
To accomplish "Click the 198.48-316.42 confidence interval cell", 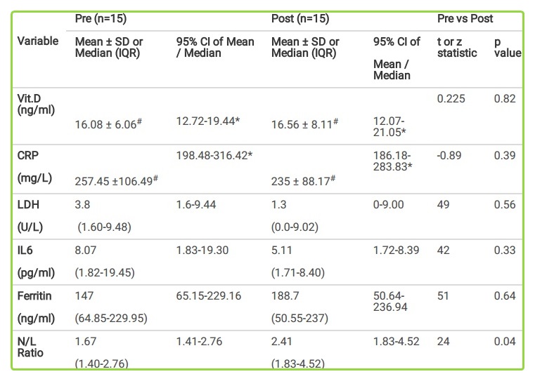I will pos(214,154).
